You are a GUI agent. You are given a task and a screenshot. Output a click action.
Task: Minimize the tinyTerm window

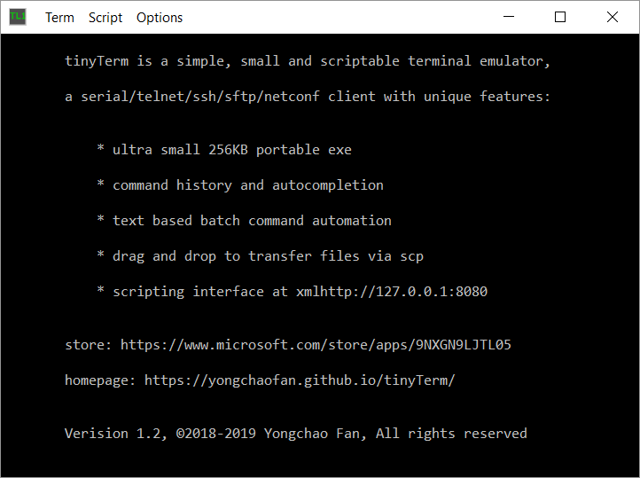pyautogui.click(x=508, y=17)
